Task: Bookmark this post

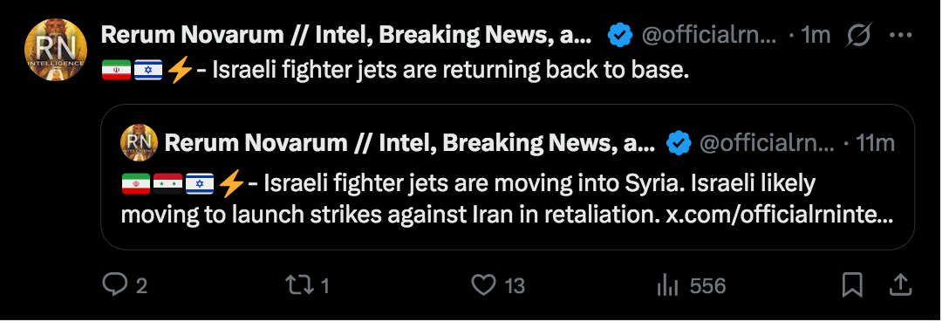Action: coord(852,285)
